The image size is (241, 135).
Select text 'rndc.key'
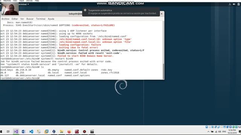[106, 70]
